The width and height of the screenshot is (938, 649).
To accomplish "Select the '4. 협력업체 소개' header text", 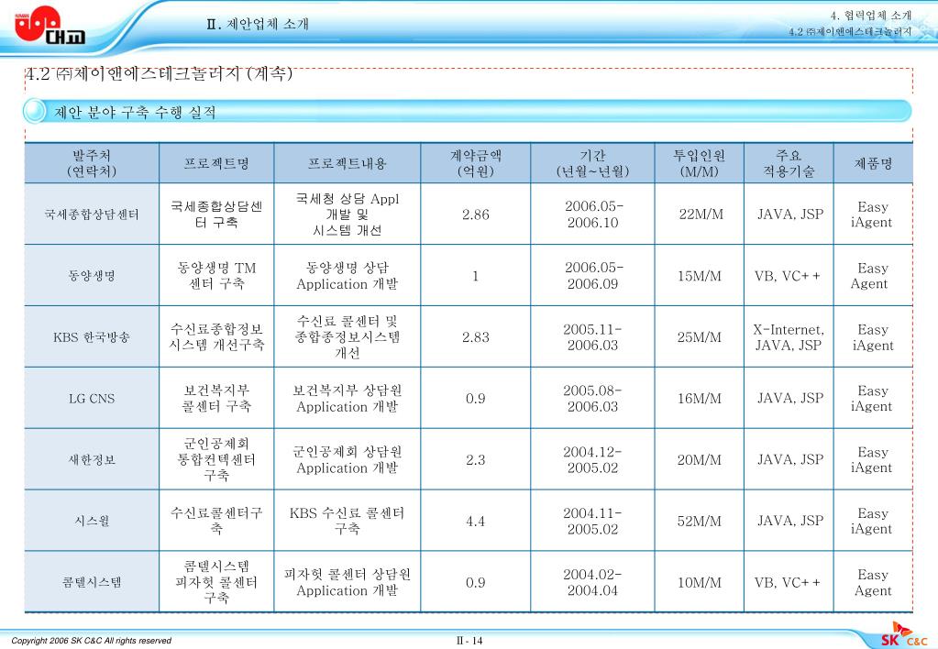I will pyautogui.click(x=870, y=16).
